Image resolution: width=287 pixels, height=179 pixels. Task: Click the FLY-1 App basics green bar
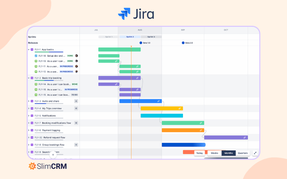coord(119,49)
